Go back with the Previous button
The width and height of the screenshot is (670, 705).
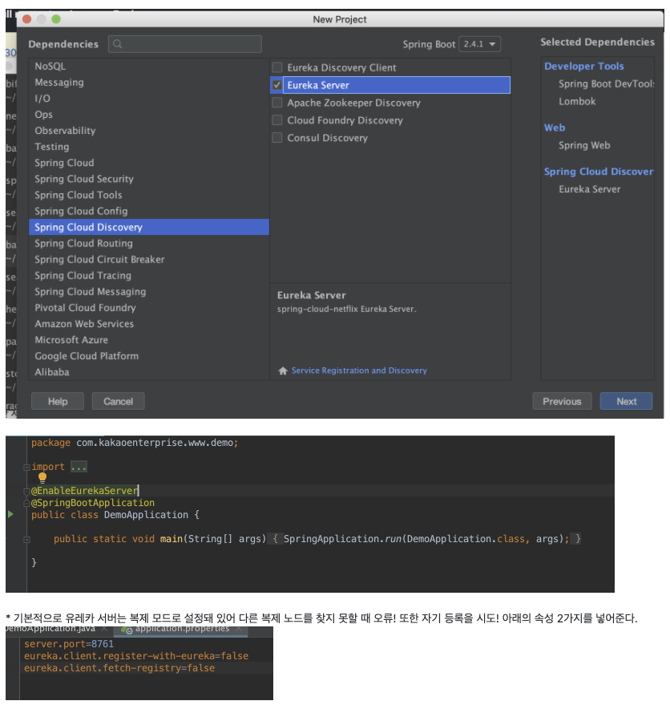click(562, 401)
